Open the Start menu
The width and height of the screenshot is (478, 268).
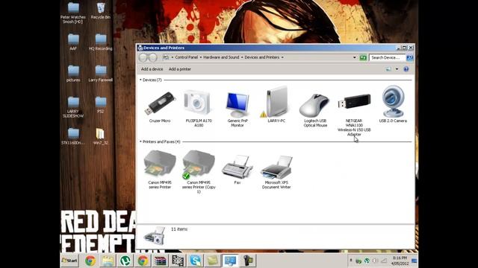69,261
